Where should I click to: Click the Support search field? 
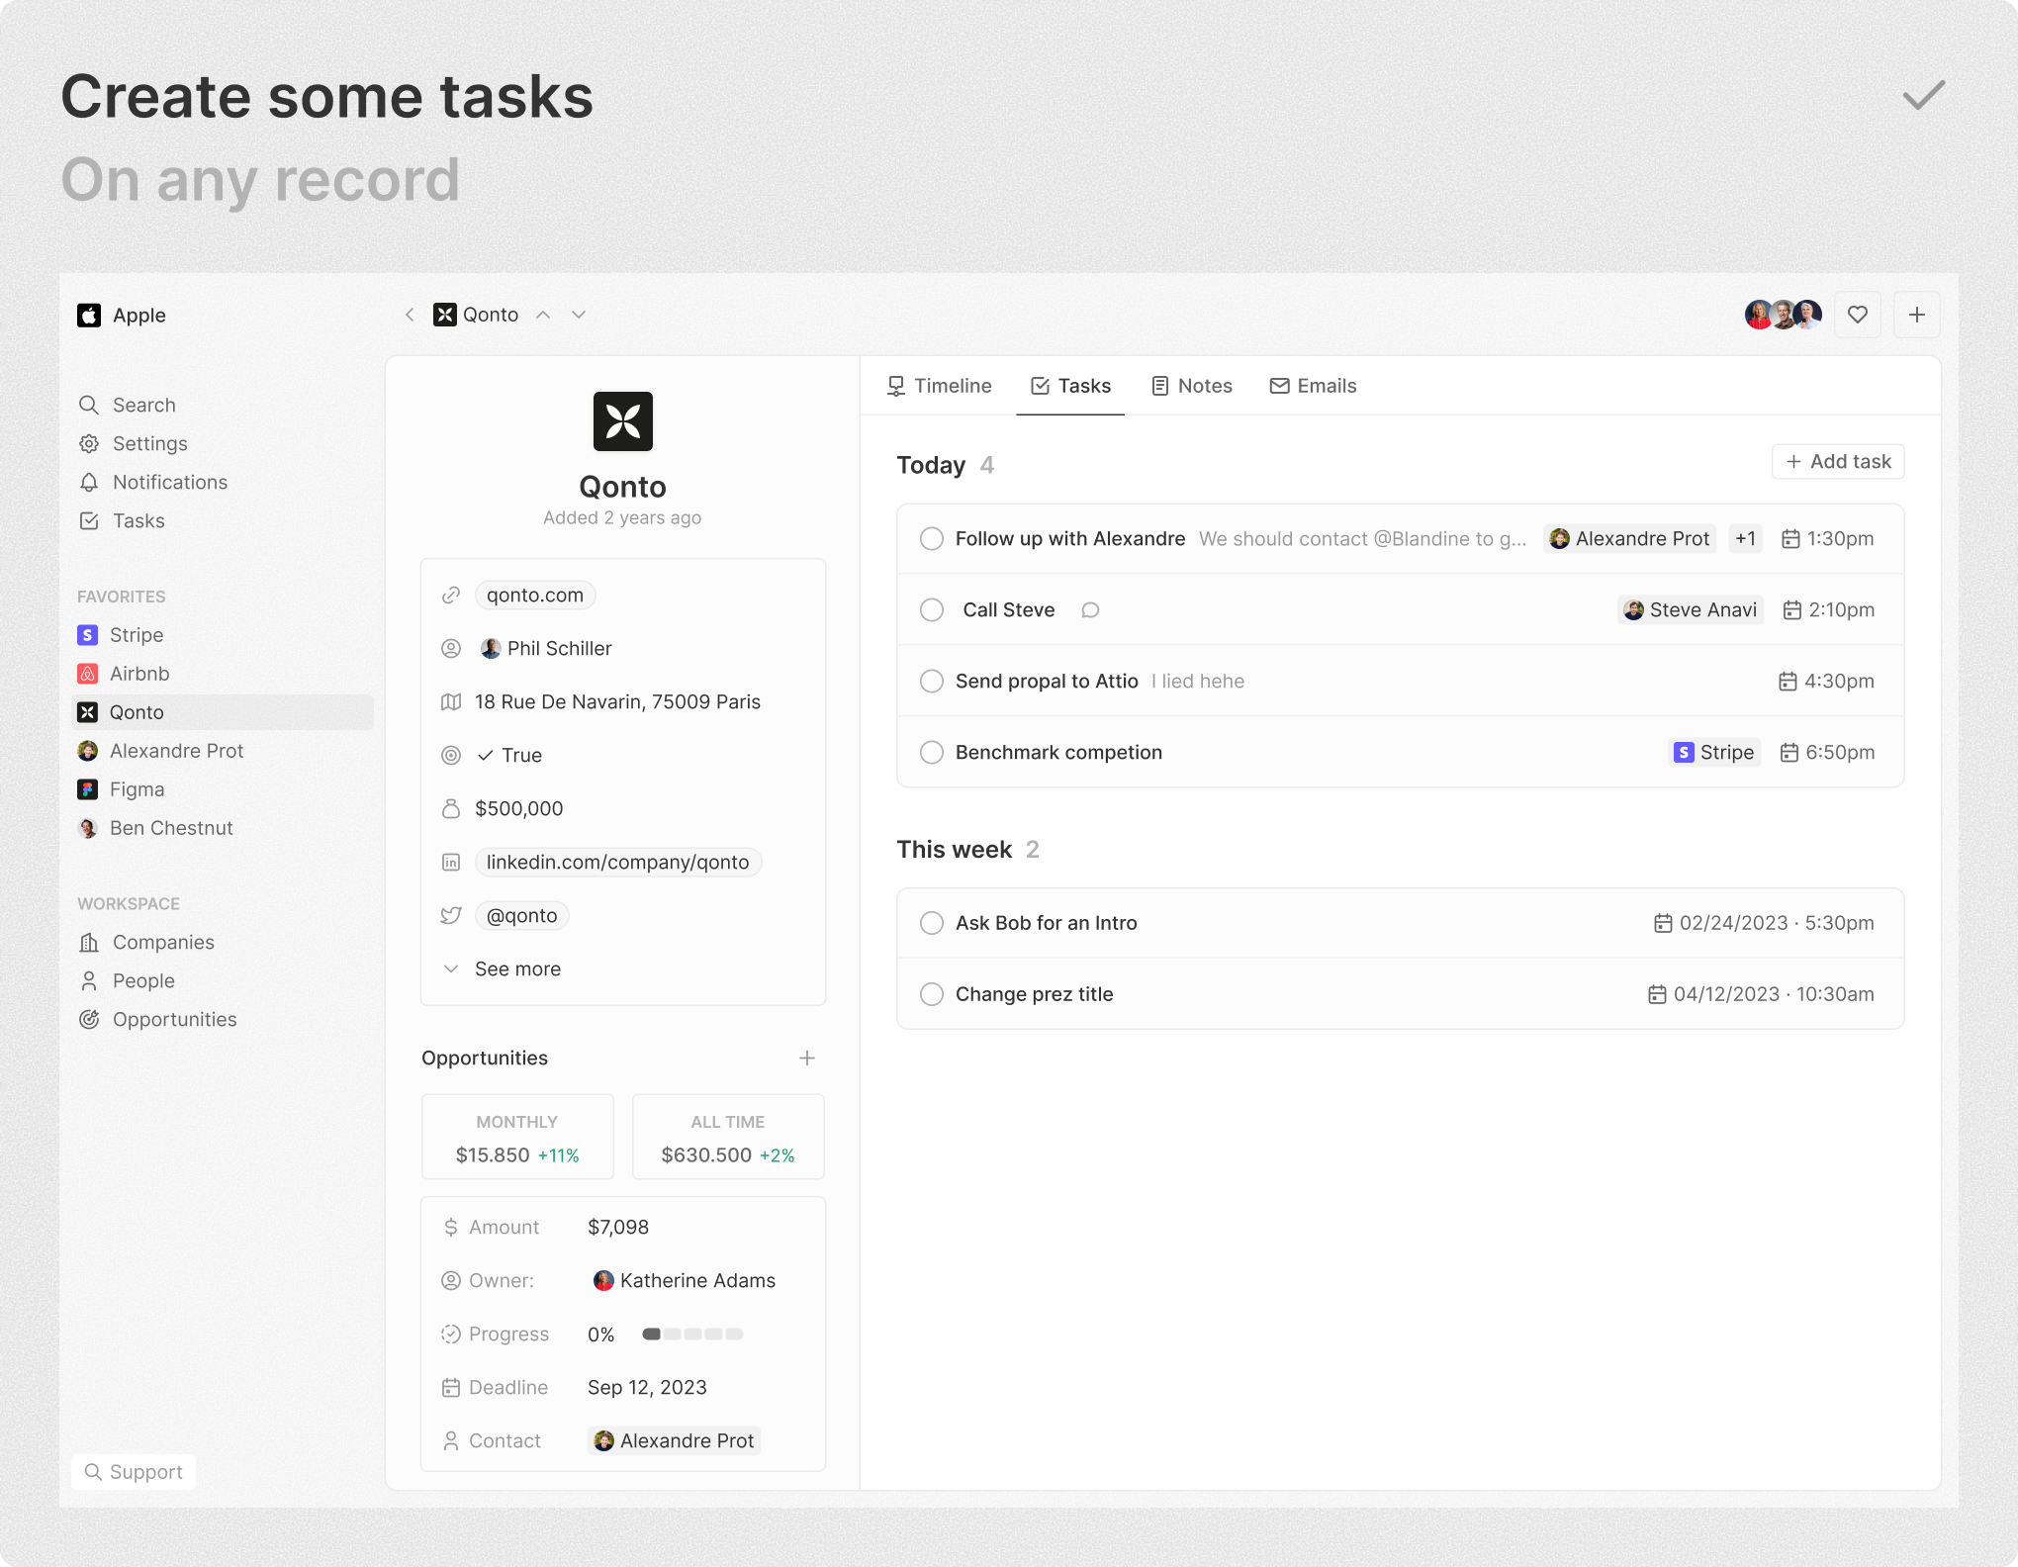tap(134, 1471)
